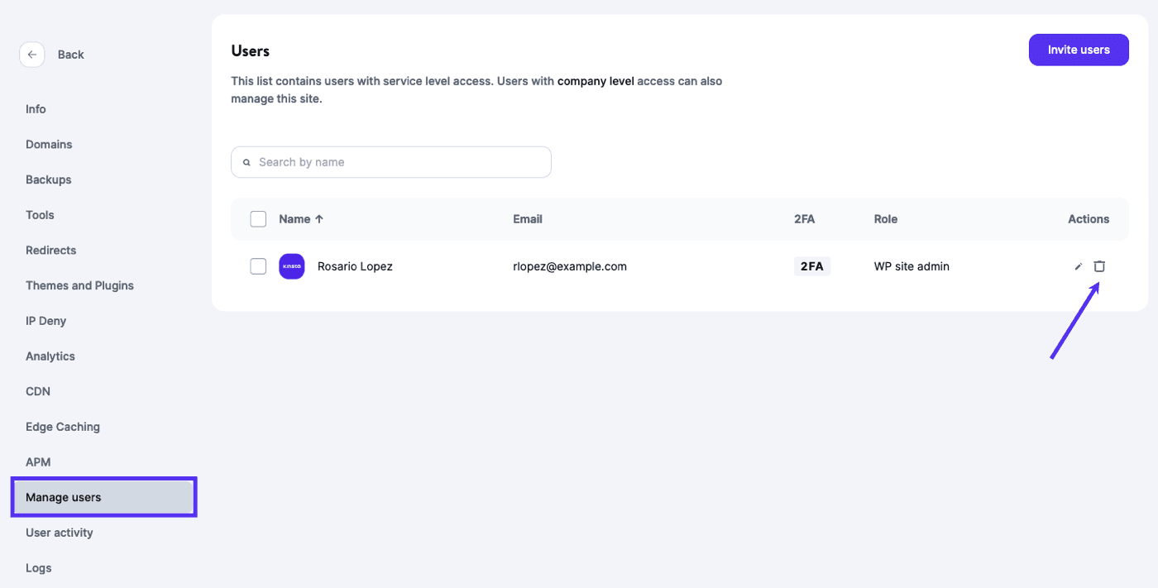Open the Analytics section
The image size is (1158, 588).
click(x=50, y=356)
